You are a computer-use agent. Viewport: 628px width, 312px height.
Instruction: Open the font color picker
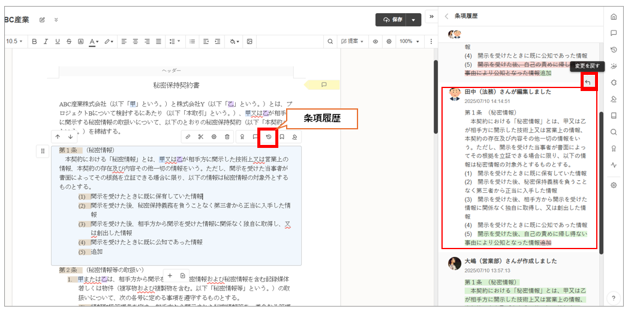pyautogui.click(x=94, y=41)
